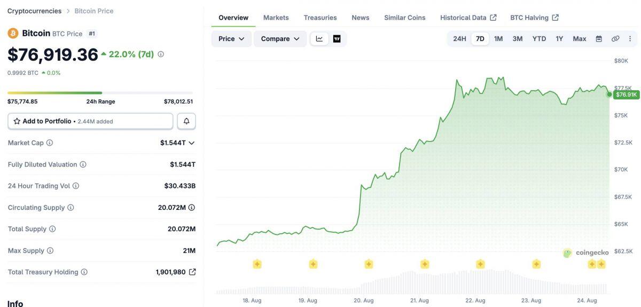Click the Info section heading
The image size is (641, 307).
coord(15,303)
